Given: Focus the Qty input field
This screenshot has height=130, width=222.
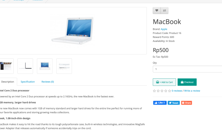Looking at the screenshot, I should click(187, 69).
